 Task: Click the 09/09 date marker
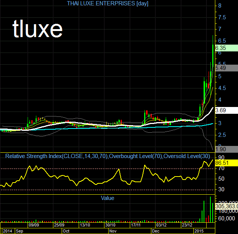[x=34, y=225]
